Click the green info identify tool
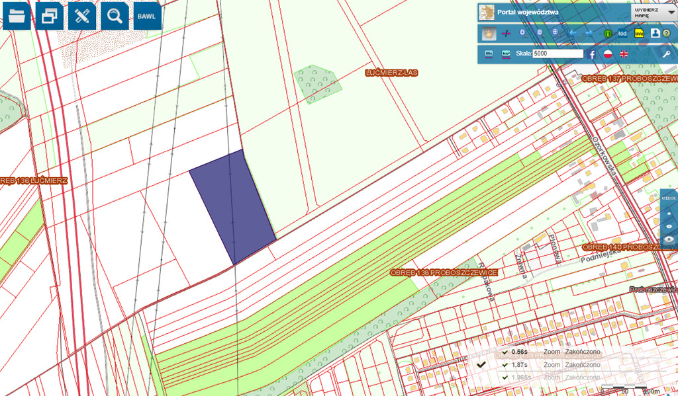 point(607,33)
